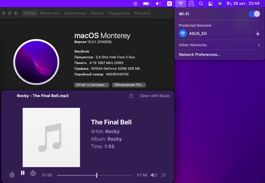
Task: Open Now Playing menu bar icon
Action: point(136,4)
